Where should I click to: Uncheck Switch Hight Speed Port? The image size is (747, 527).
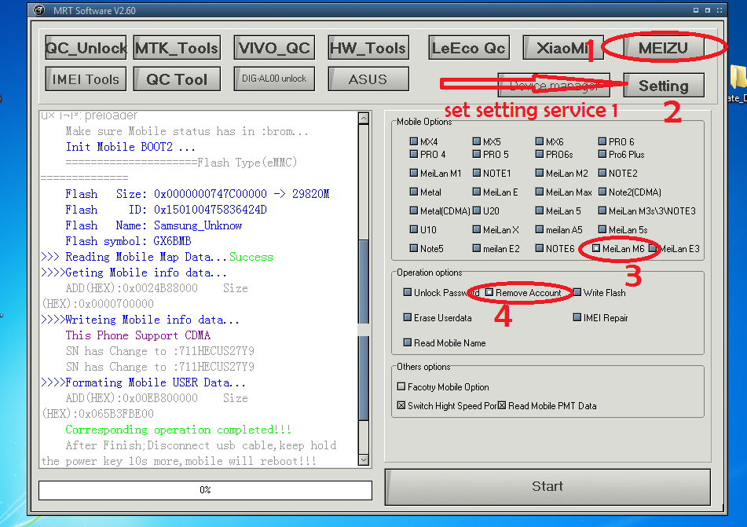click(401, 405)
